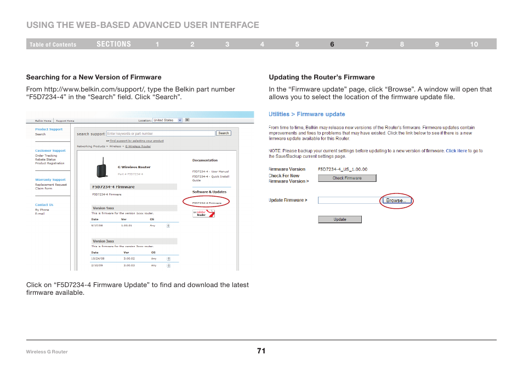The height and width of the screenshot is (366, 523).
Task: Select section 6 in the header bar
Action: [x=332, y=44]
